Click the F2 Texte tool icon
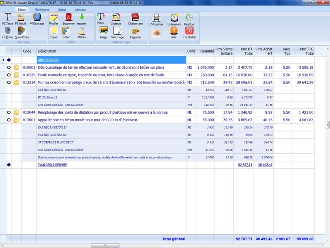330x248 pixels. pyautogui.click(x=7, y=17)
